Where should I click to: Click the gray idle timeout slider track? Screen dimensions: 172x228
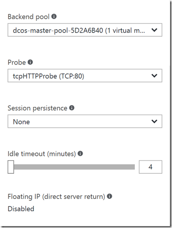pos(74,167)
